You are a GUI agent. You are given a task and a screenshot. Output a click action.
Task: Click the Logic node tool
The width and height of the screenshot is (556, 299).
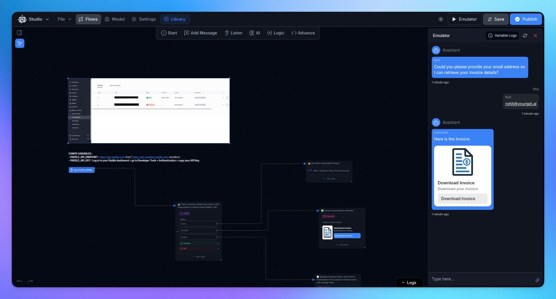pyautogui.click(x=275, y=33)
